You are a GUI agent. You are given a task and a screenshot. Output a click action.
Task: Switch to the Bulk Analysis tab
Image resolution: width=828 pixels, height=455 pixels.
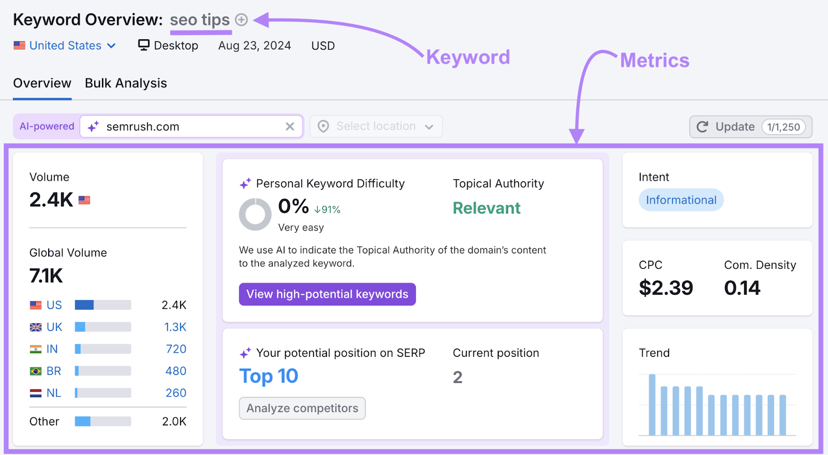[x=125, y=83]
